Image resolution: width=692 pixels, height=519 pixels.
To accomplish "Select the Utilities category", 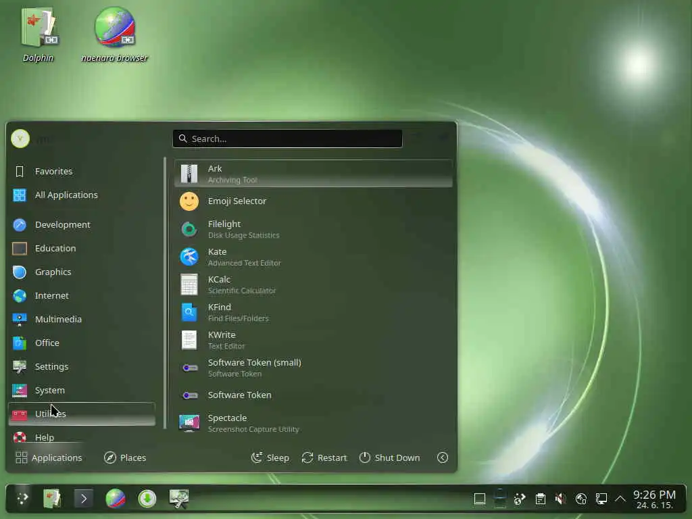I will [x=82, y=414].
